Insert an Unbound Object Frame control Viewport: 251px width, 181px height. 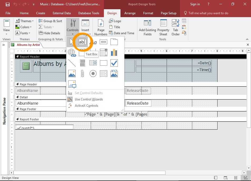click(72, 74)
